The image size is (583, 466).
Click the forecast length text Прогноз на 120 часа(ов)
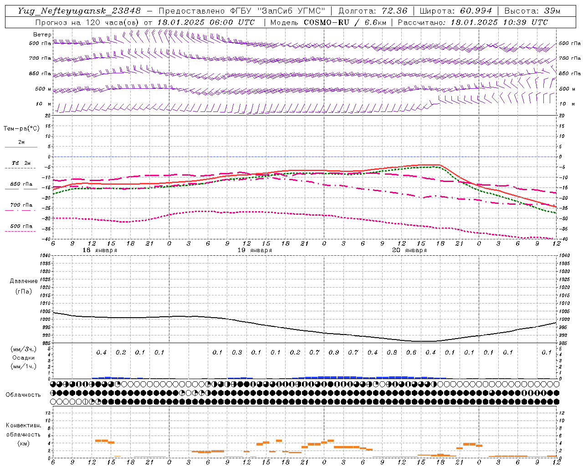[87, 22]
